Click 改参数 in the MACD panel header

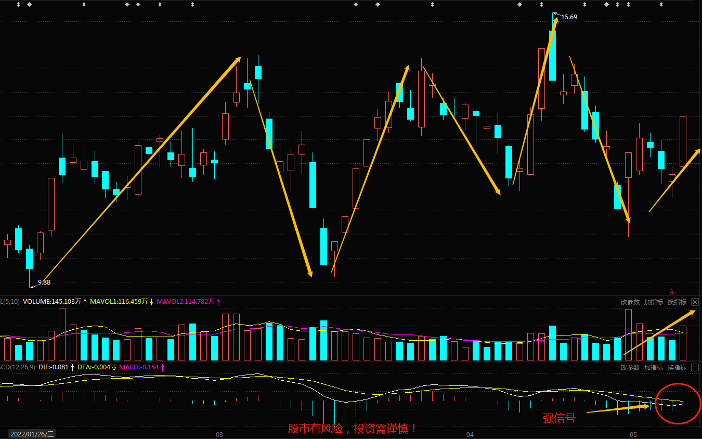point(630,368)
